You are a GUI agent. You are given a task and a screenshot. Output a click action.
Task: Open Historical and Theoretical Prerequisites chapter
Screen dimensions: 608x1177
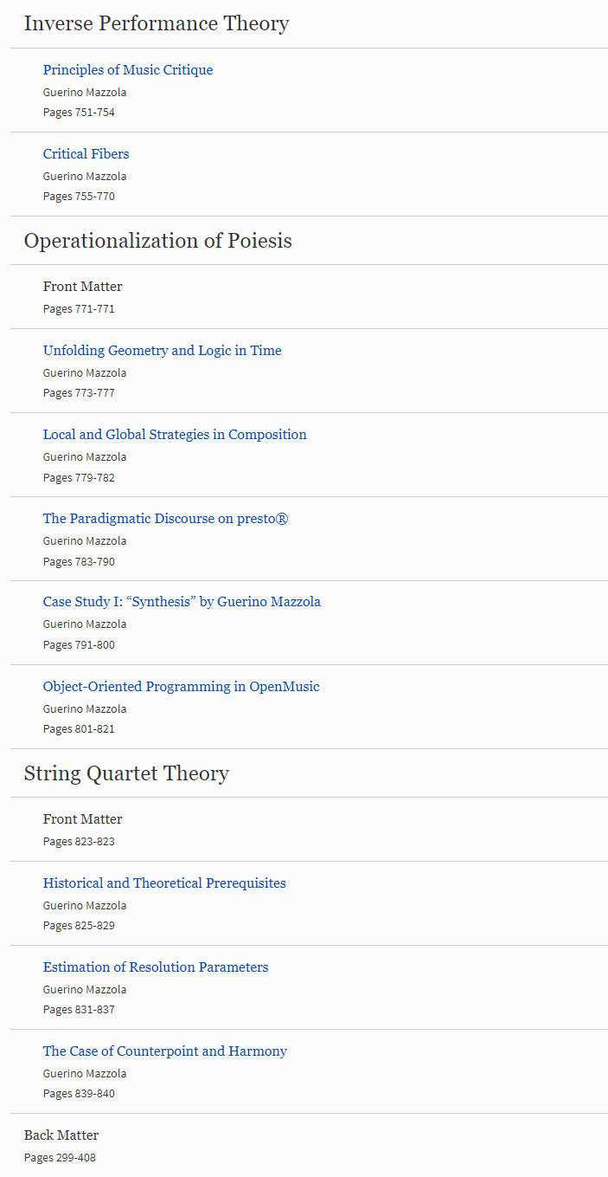point(164,883)
